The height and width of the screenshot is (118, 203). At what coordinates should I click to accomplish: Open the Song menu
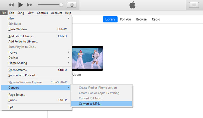[x=21, y=13]
